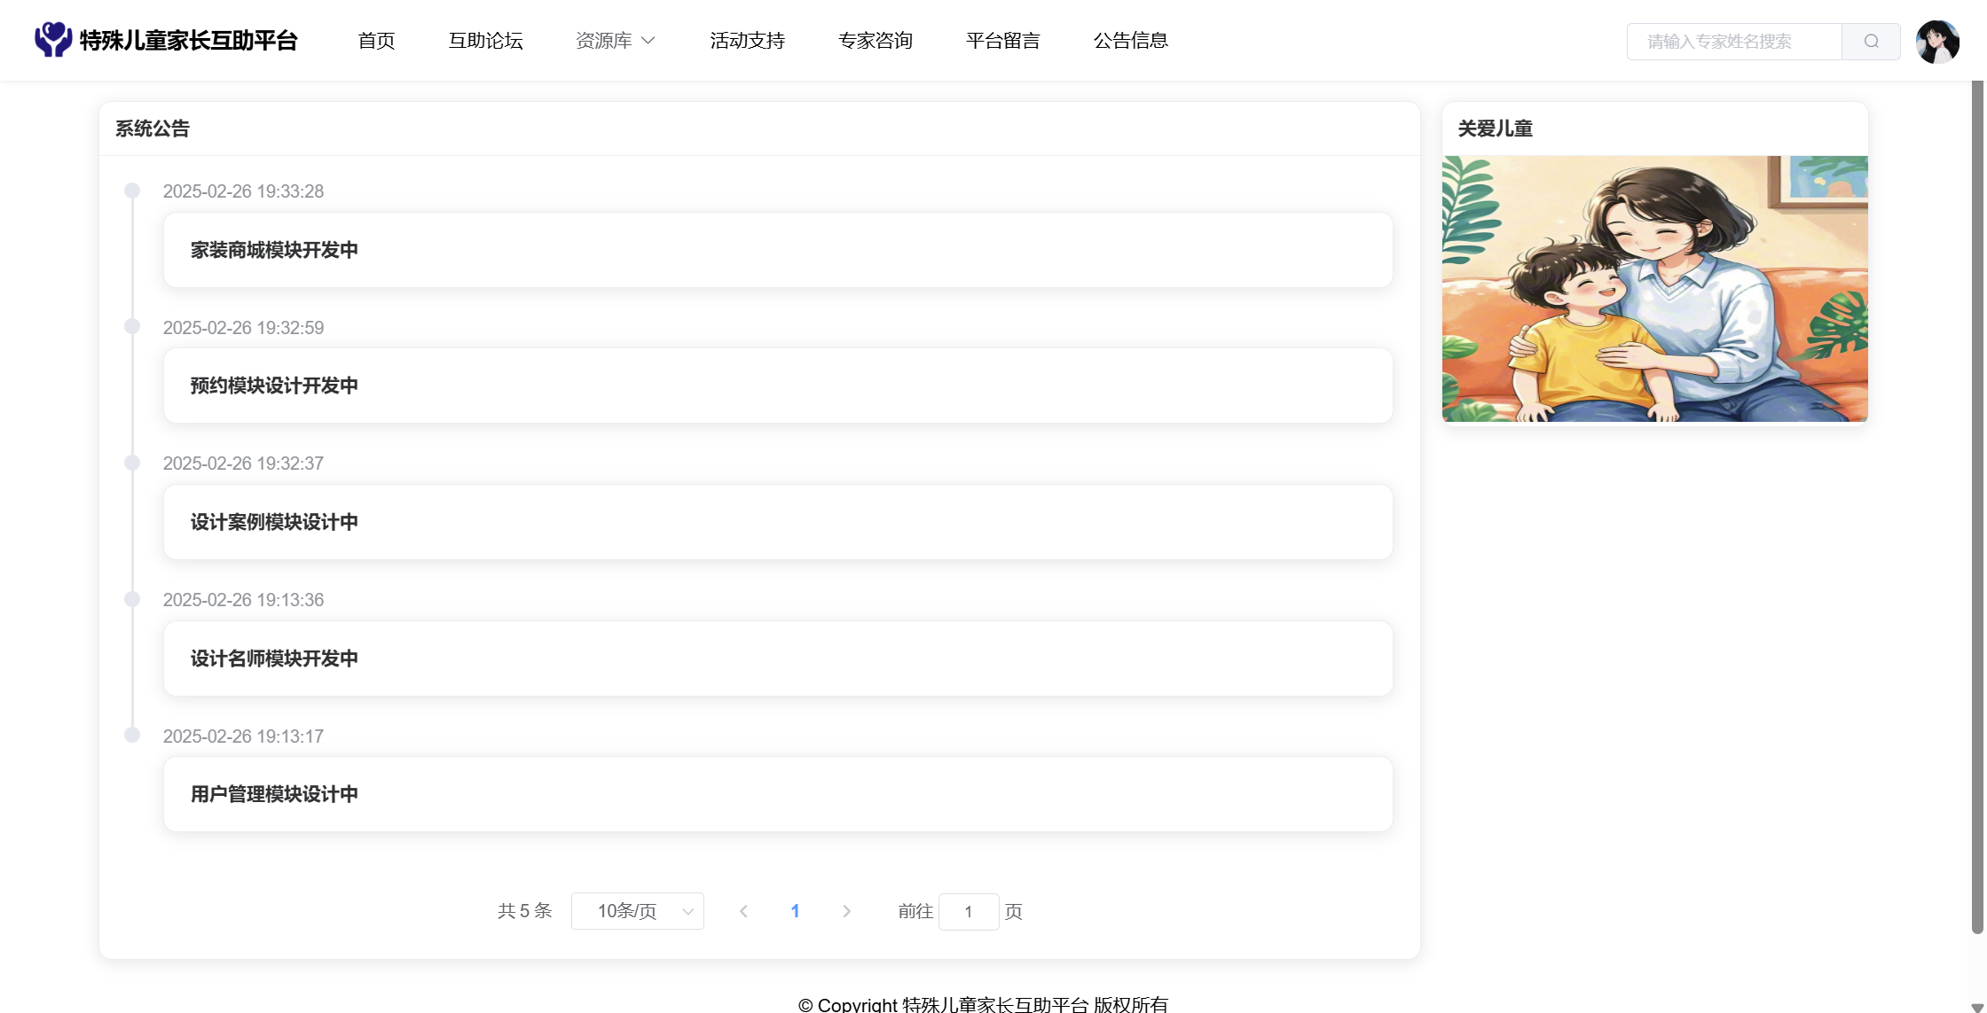Viewport: 1987px width, 1013px height.
Task: Open the user avatar in the header
Action: coord(1937,42)
